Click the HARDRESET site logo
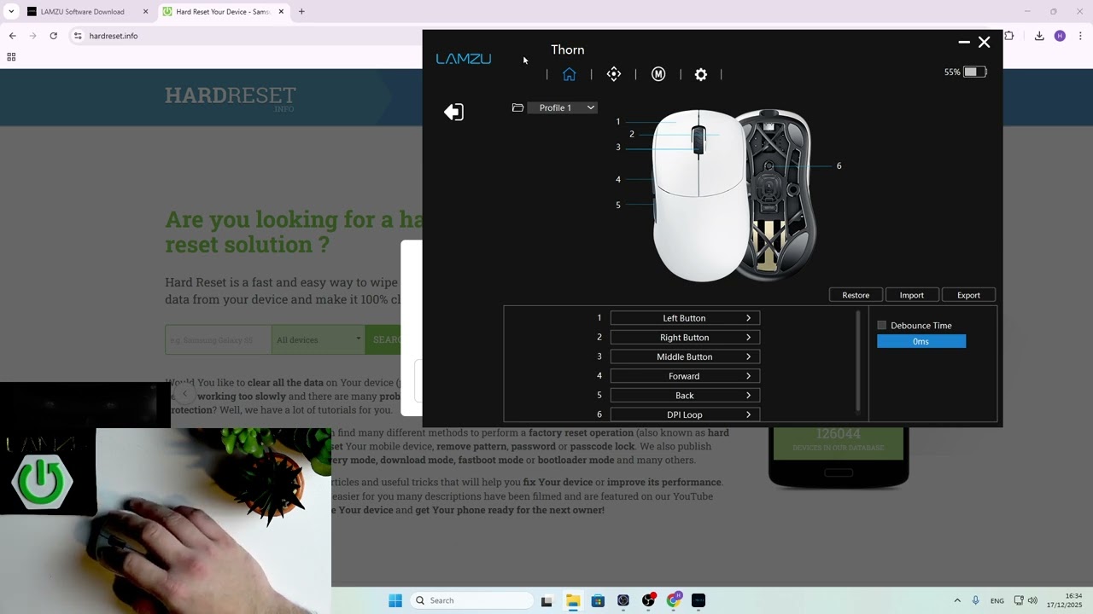1093x614 pixels. [x=230, y=97]
